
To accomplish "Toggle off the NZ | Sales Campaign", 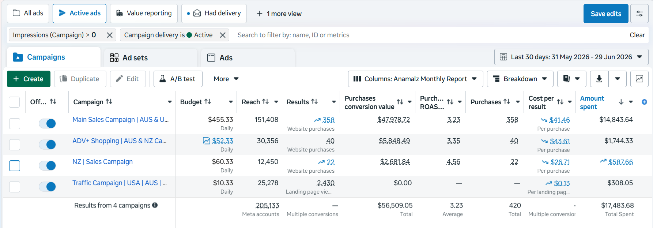I will (x=48, y=166).
